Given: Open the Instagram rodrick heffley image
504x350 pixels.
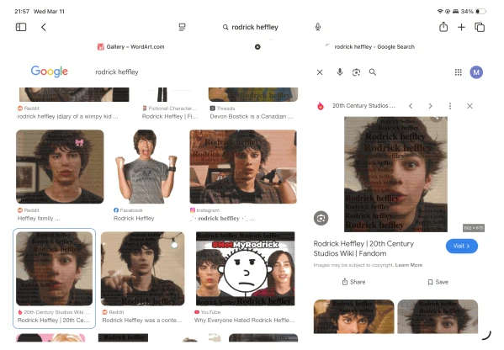Looking at the screenshot, I should tap(243, 167).
